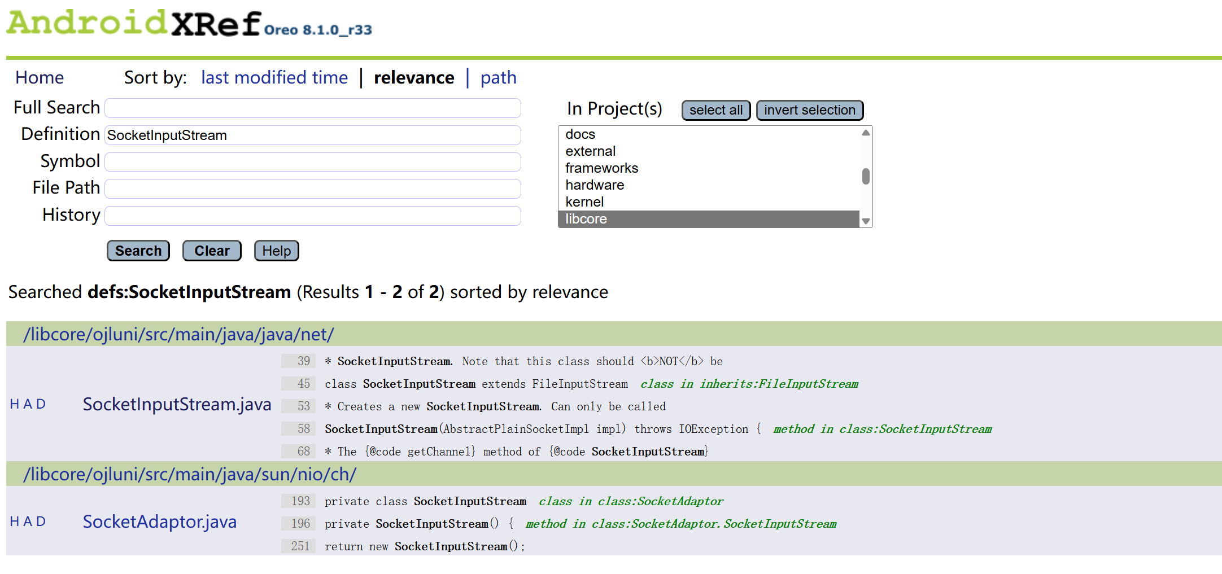Viewport: 1222px width, 574px height.
Task: Jump to line 58 of SocketInputStream.java
Action: (304, 429)
